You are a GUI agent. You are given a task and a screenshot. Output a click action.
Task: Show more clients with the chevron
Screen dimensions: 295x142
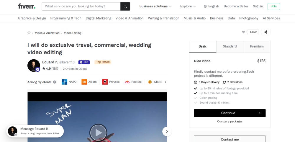[165, 82]
